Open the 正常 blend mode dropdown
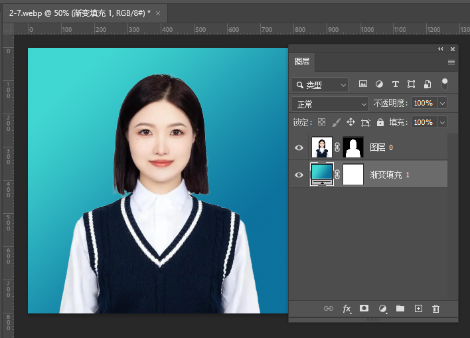 [x=330, y=104]
